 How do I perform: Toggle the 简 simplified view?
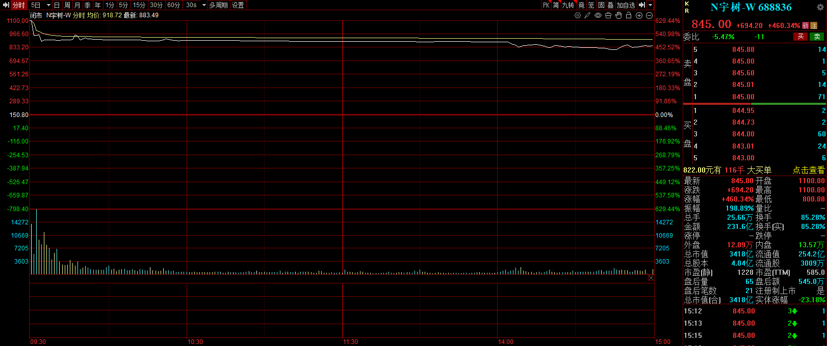(x=556, y=5)
